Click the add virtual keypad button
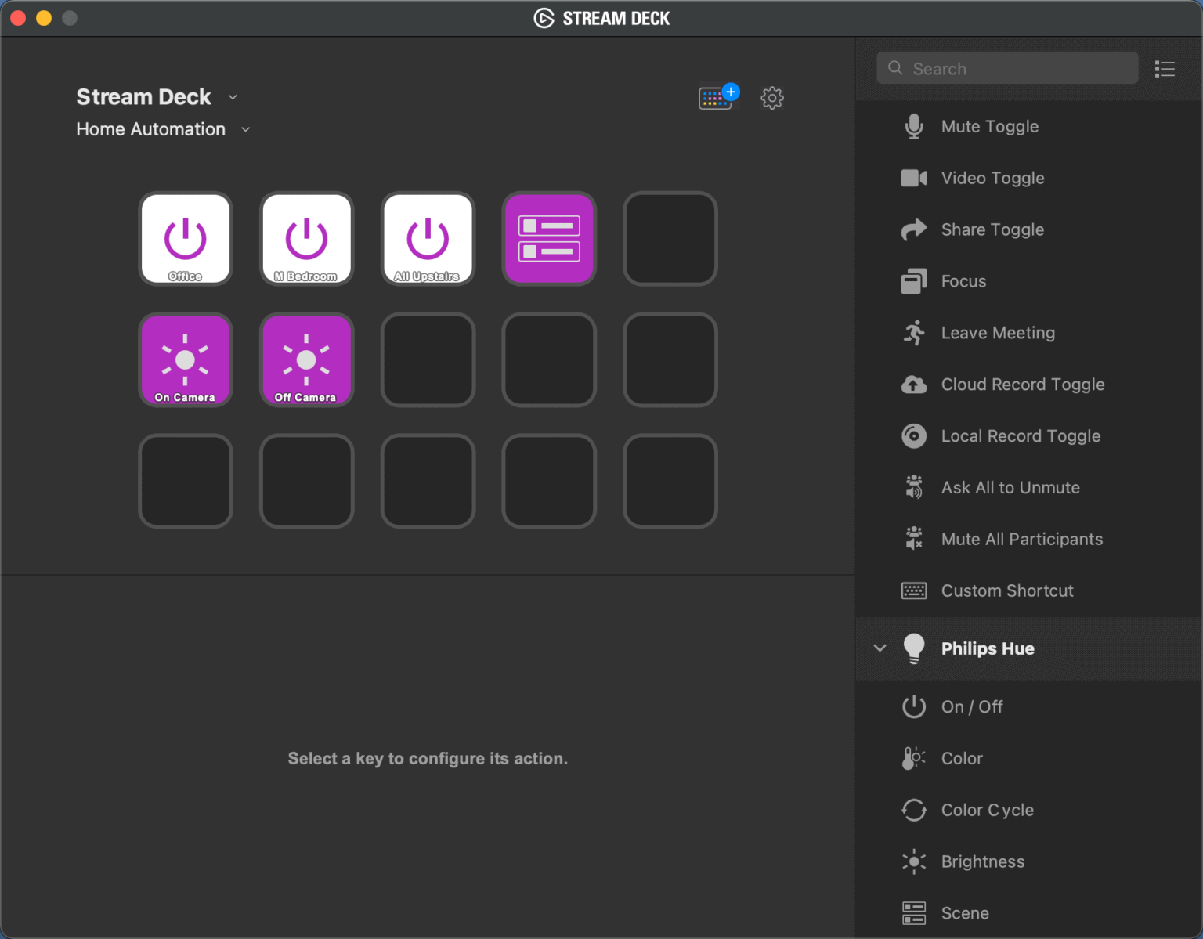This screenshot has width=1203, height=939. tap(717, 97)
